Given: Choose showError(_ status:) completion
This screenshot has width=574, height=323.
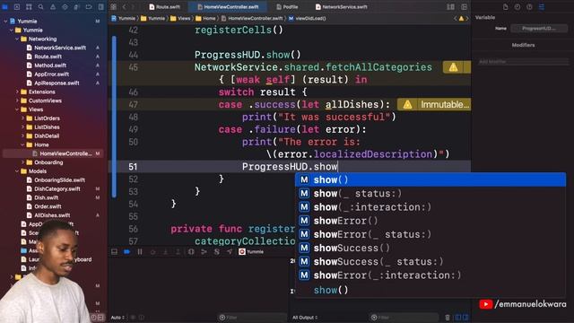Looking at the screenshot, I should coord(430,234).
